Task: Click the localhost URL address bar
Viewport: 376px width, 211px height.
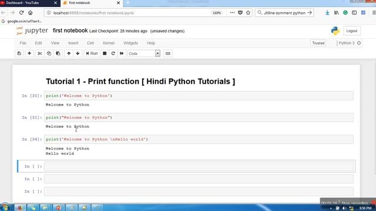Action: click(127, 13)
